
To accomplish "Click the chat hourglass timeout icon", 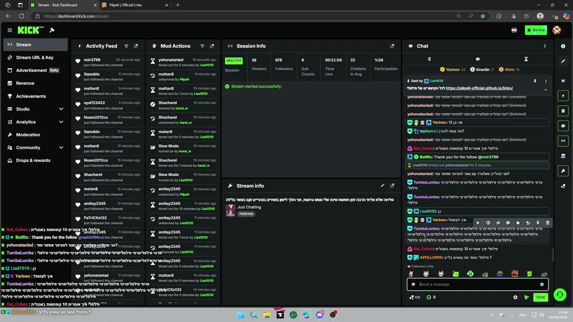I will [x=526, y=59].
